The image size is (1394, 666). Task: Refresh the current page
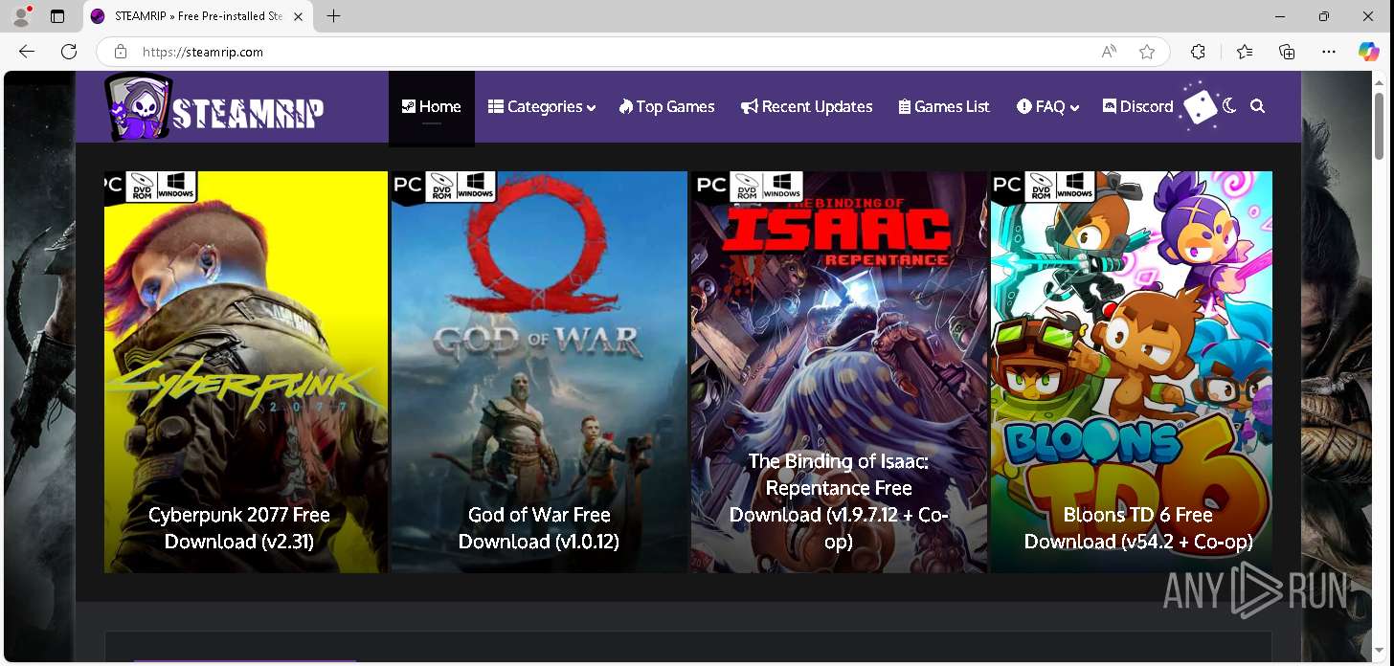tap(69, 52)
